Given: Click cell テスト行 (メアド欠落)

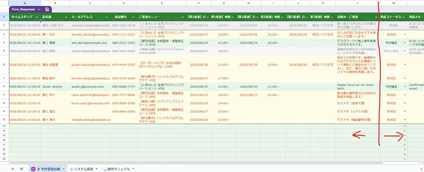Looking at the screenshot, I should pos(358,111).
